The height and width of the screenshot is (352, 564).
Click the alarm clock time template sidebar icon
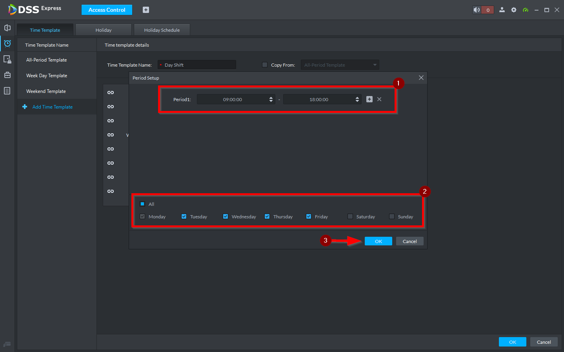click(x=7, y=44)
